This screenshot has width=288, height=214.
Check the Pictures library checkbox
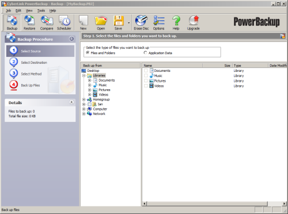click(x=146, y=81)
